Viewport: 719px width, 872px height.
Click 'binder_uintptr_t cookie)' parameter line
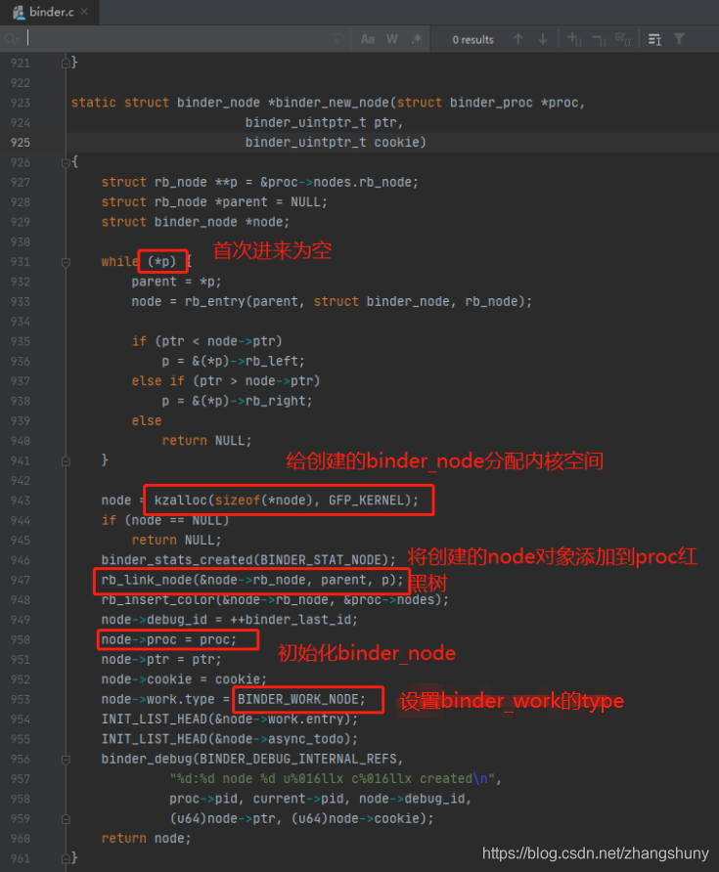click(336, 143)
